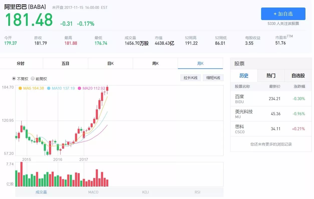Click the 181.48 current price
Viewport: 314px width, 199px height.
29,20
